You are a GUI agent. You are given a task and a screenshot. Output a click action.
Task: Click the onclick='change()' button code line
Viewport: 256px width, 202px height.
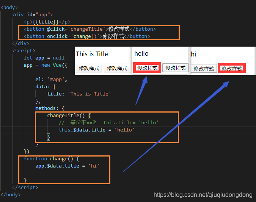(87, 36)
